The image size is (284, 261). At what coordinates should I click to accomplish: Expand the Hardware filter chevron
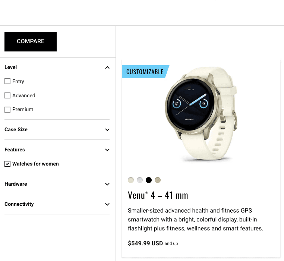107,184
